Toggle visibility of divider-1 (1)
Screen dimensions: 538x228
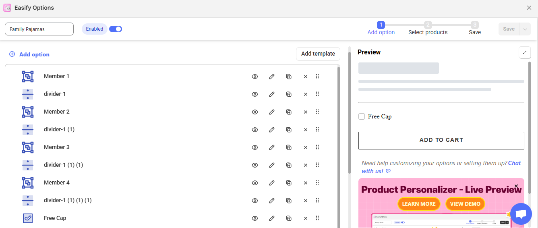click(x=255, y=130)
